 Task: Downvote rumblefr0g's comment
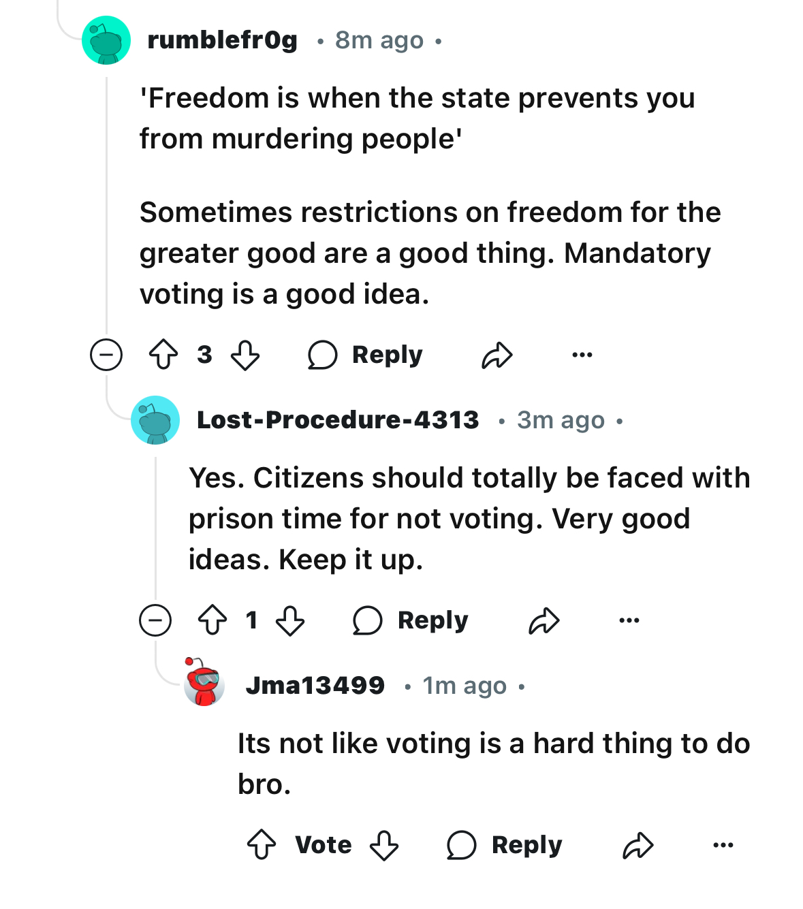245,355
